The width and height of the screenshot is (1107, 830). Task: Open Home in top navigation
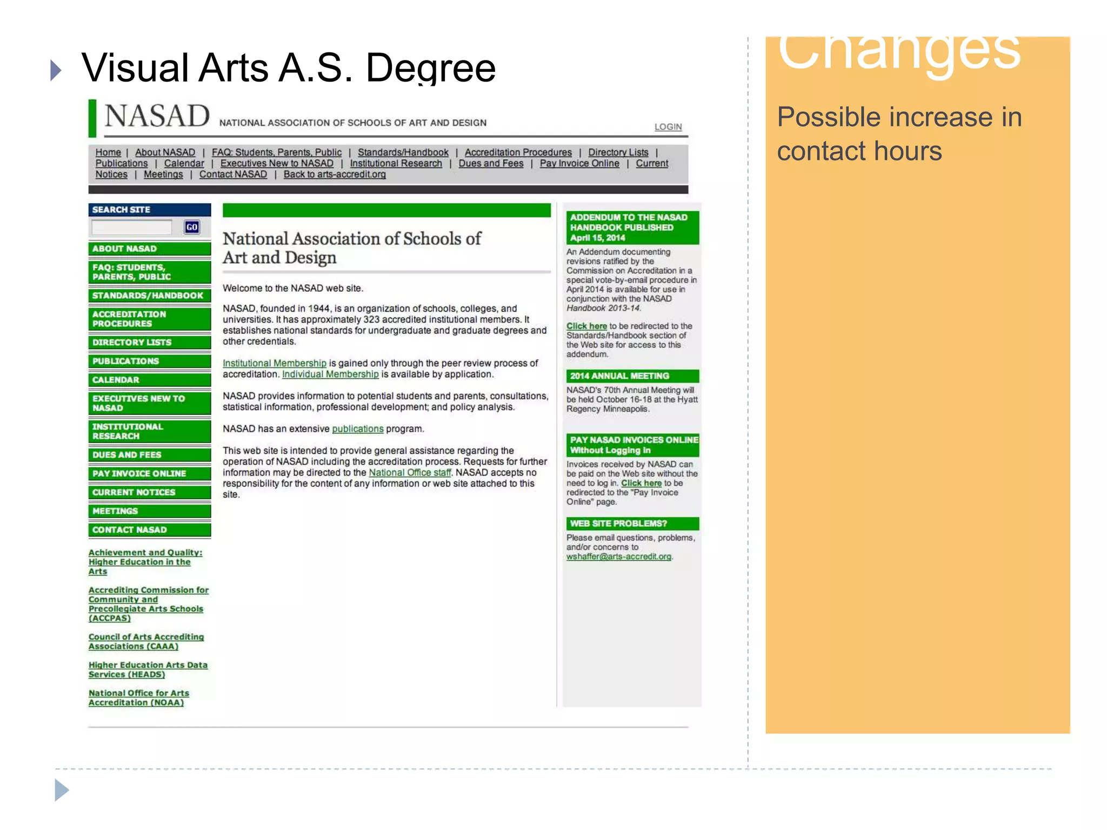tap(108, 152)
